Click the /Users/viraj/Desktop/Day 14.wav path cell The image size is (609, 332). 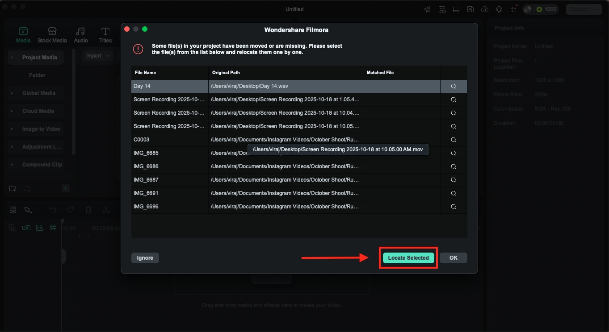[x=286, y=86]
